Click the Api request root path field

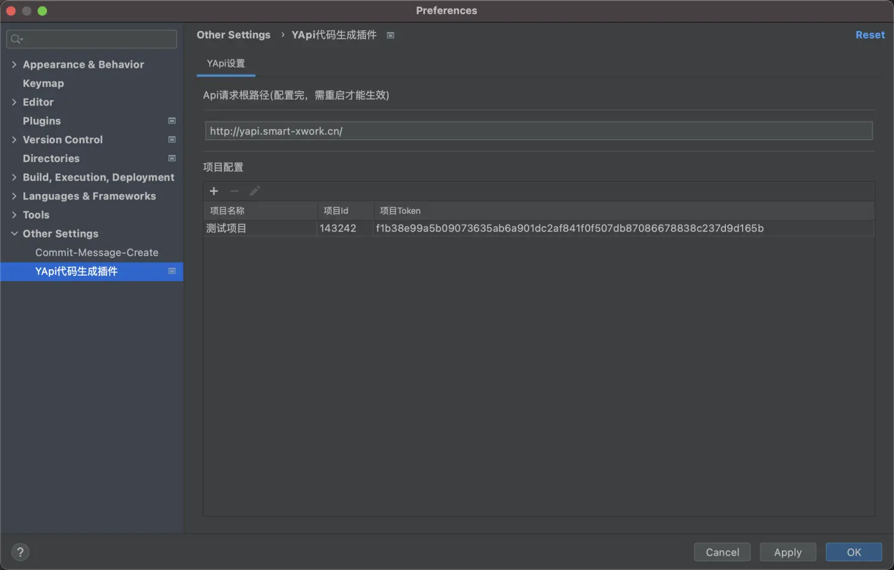pyautogui.click(x=539, y=131)
